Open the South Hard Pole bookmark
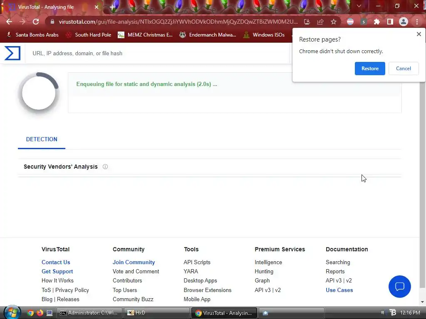The height and width of the screenshot is (319, 426). tap(88, 35)
